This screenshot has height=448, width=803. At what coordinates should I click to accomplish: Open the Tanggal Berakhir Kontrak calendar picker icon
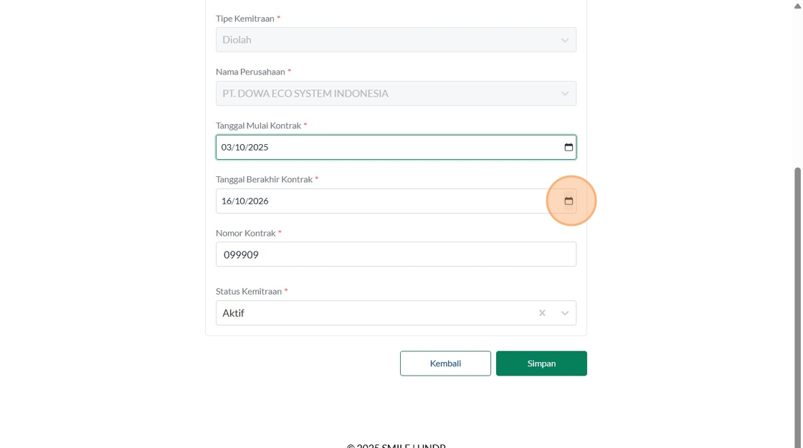click(569, 201)
